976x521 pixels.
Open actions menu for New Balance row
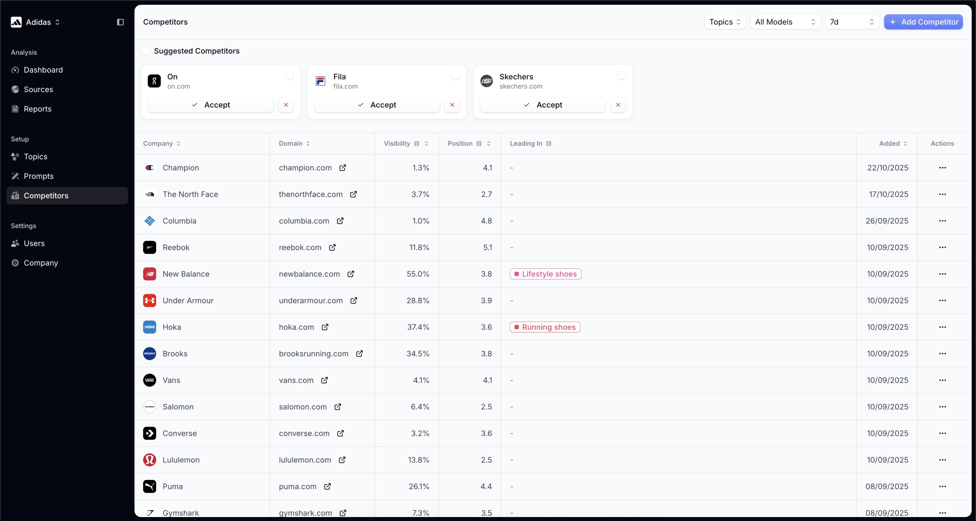[x=942, y=274]
